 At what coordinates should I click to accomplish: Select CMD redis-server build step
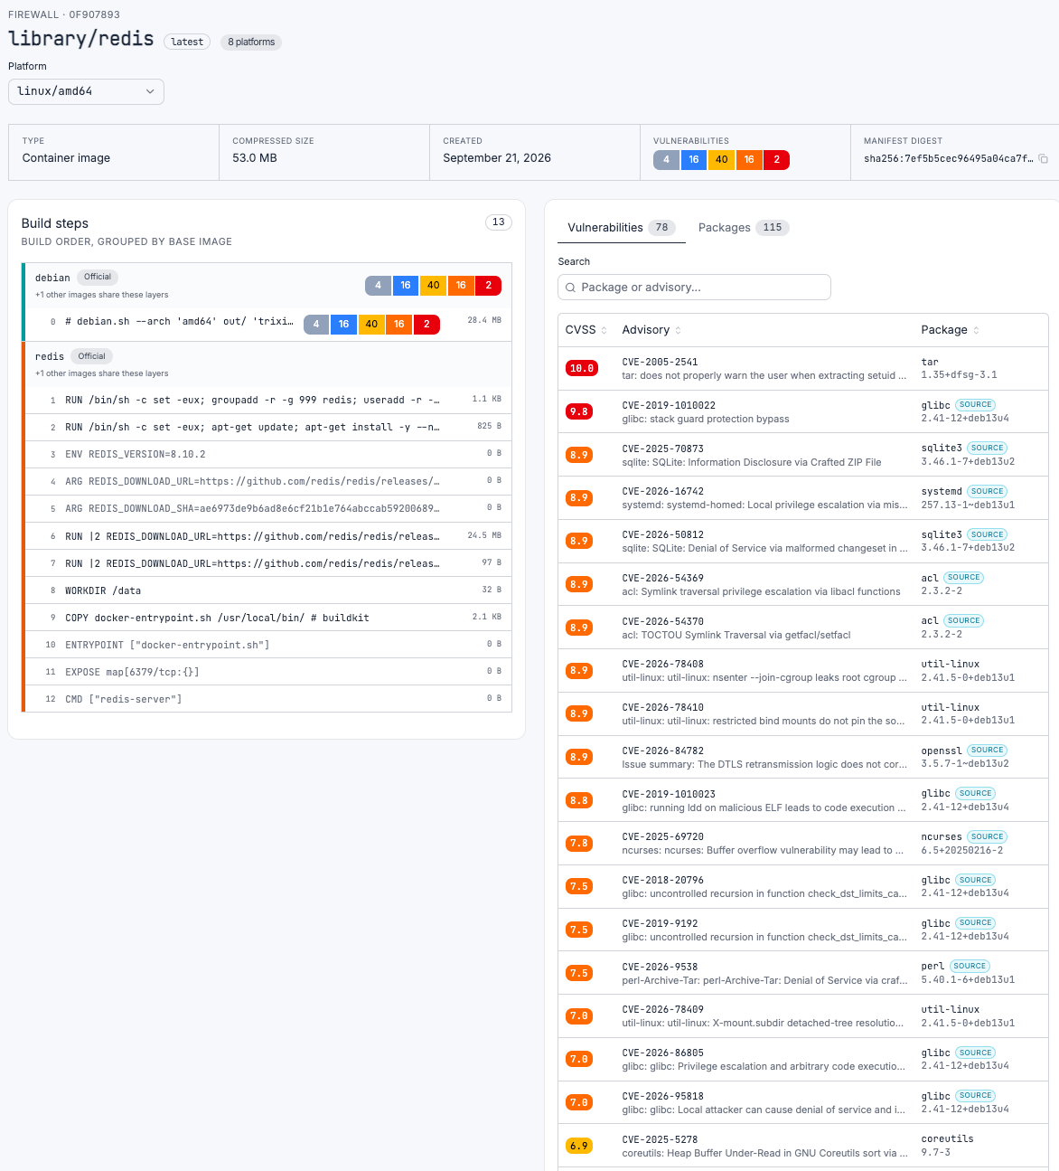(x=267, y=699)
